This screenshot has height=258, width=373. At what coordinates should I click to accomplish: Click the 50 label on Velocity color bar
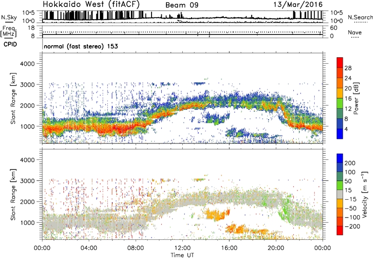348,181
